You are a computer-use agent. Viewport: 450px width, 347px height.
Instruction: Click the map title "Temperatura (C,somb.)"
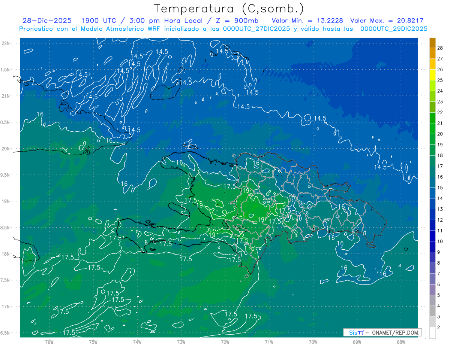click(229, 9)
